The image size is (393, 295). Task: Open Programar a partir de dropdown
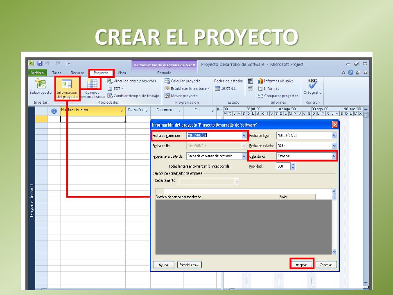tap(244, 156)
